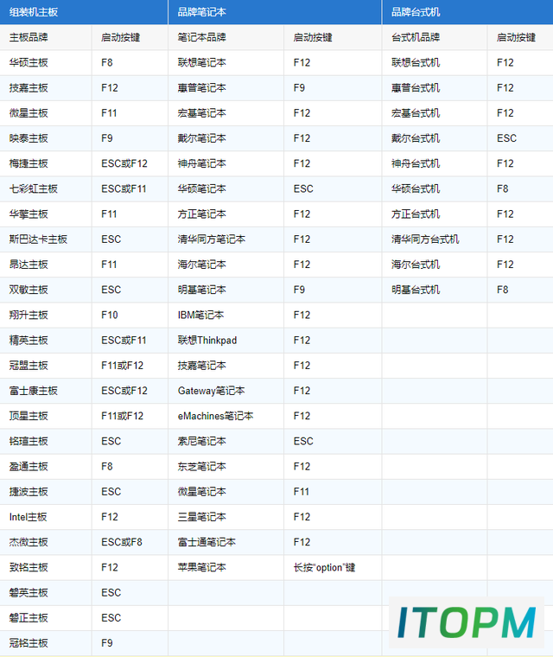Select the 戴尔笔记本 cell
553x657 pixels.
(x=226, y=138)
